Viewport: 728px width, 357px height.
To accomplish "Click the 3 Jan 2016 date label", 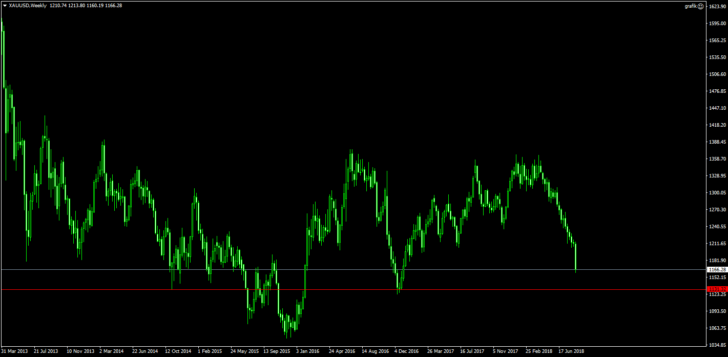I will coord(307,352).
